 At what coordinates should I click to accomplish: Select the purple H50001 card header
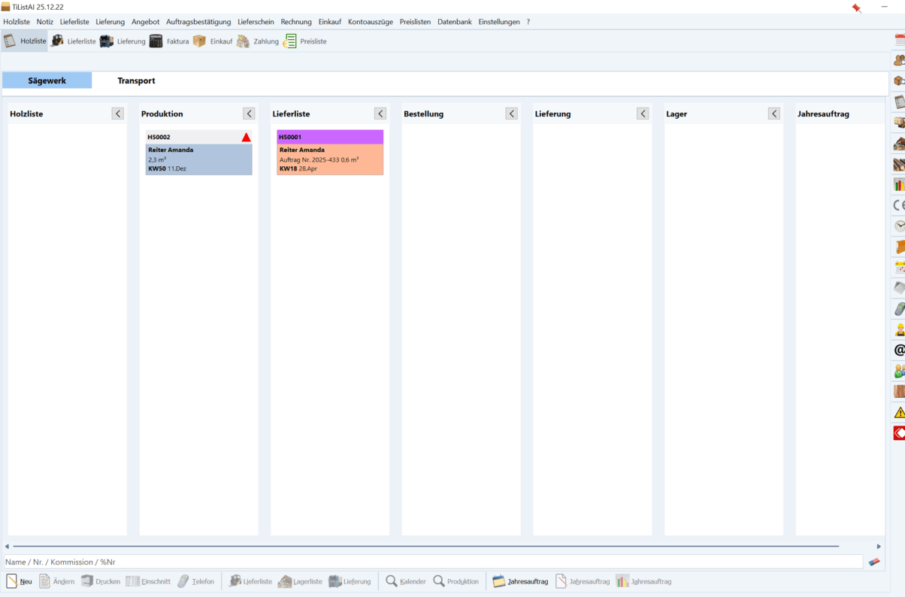click(x=329, y=137)
